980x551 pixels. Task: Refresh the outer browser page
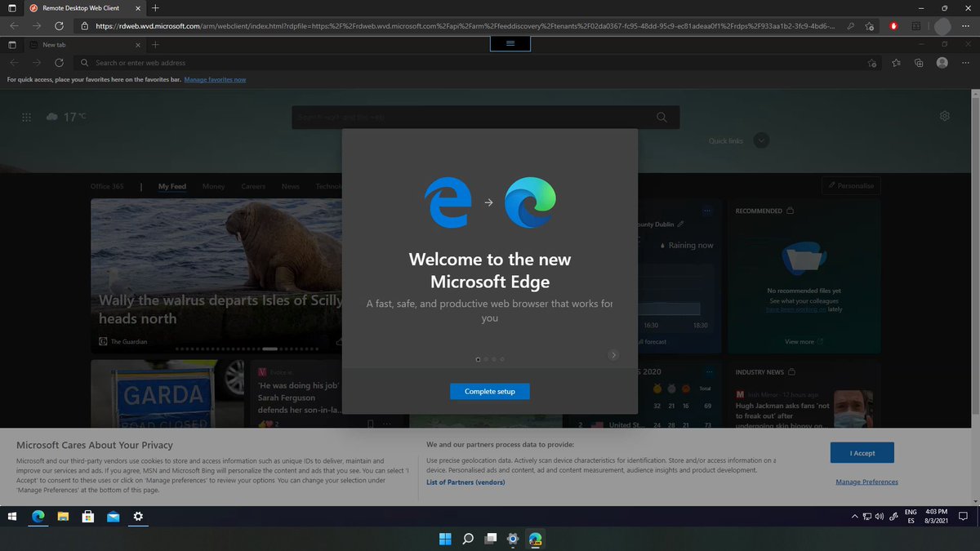click(59, 25)
